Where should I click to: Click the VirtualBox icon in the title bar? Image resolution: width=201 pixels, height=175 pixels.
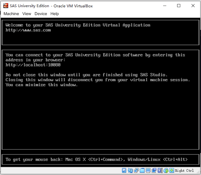5,5
